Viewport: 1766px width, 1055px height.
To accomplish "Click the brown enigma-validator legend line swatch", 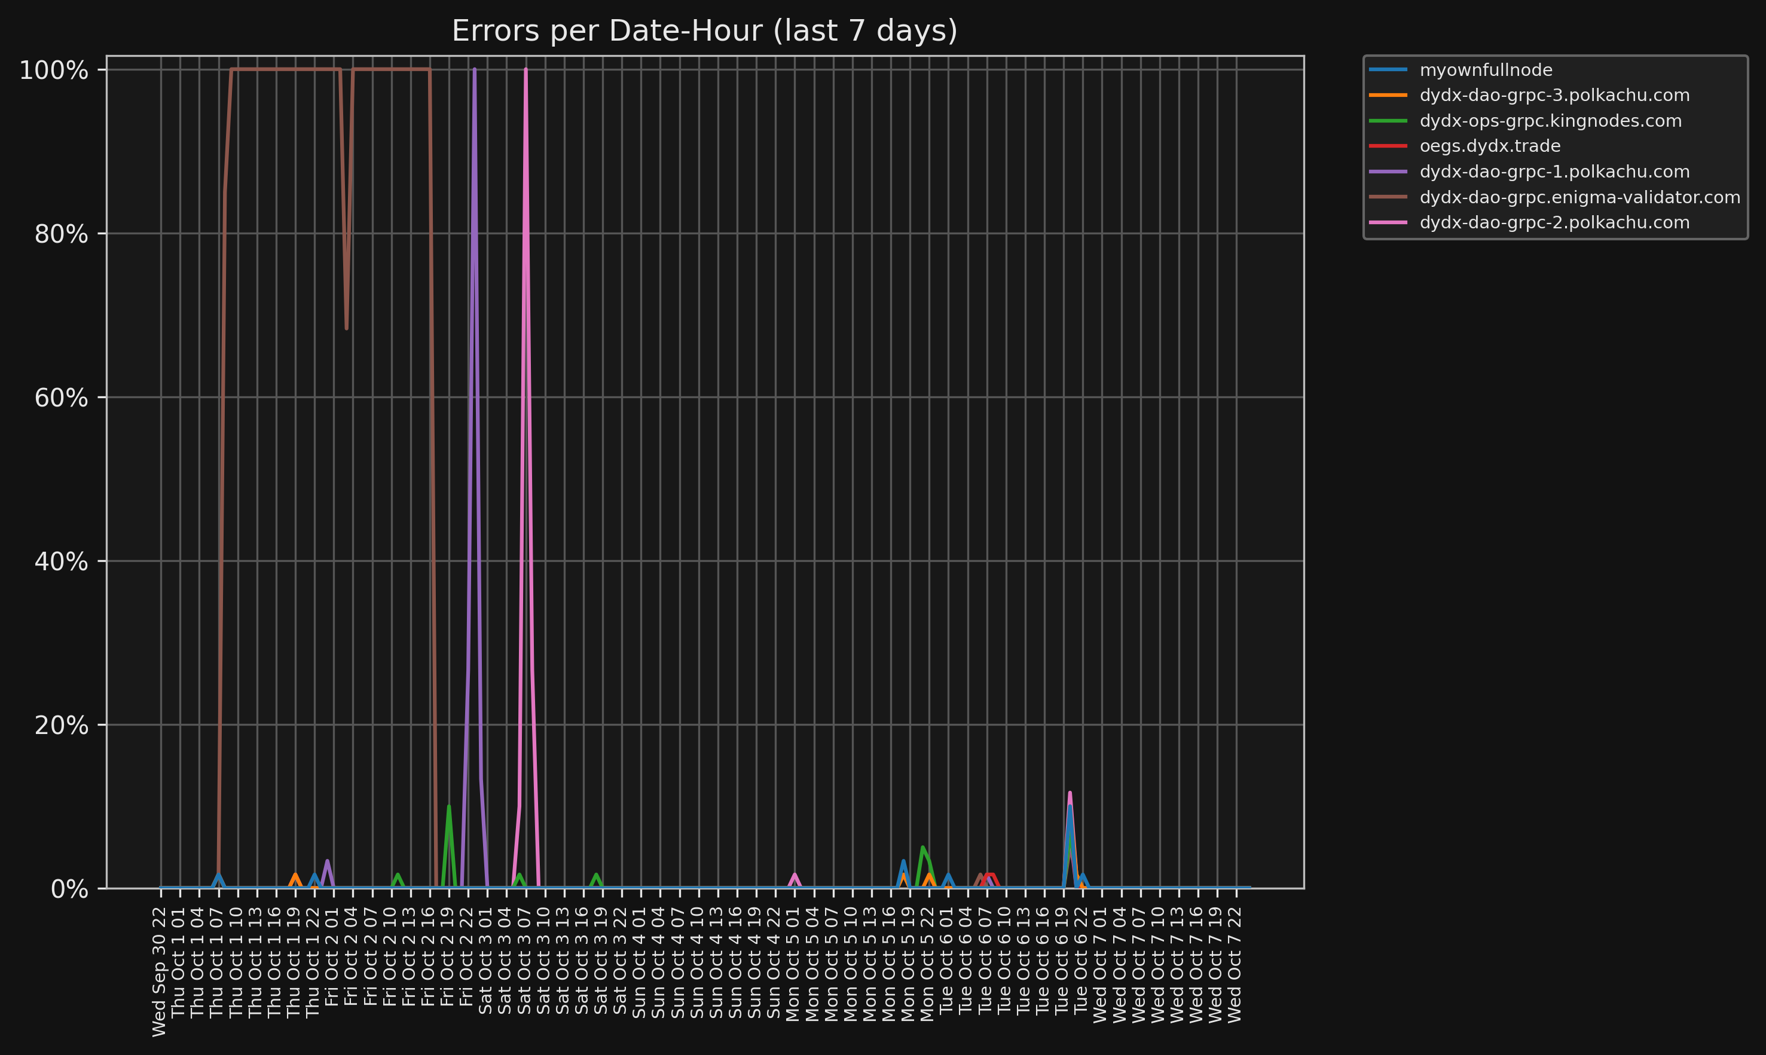I will coord(1387,197).
